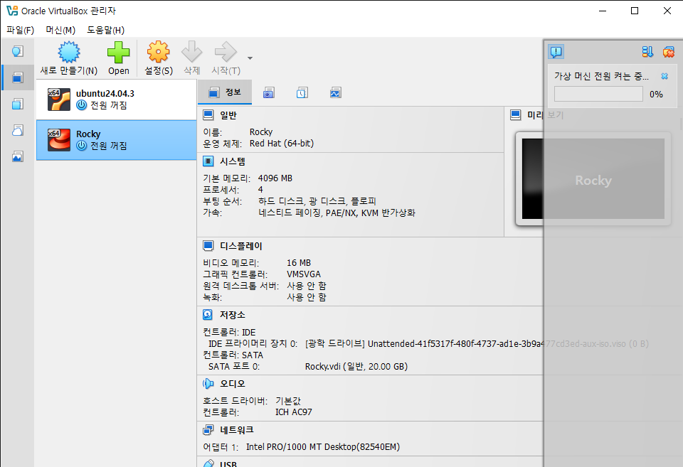The height and width of the screenshot is (467, 683).
Task: Switch to the snapshots camera tab
Action: click(x=269, y=92)
